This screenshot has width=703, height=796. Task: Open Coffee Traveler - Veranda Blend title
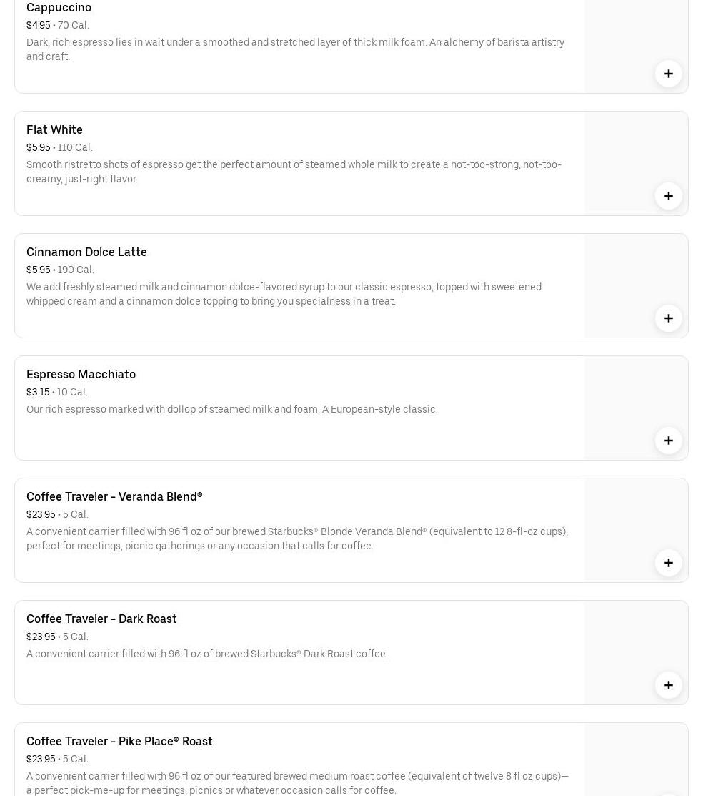coord(114,496)
